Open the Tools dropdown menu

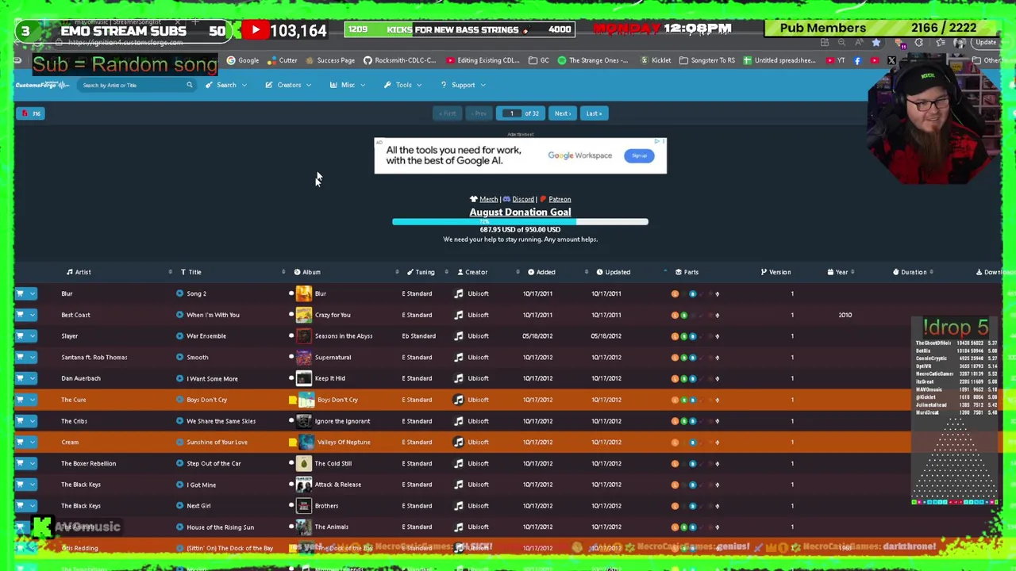coord(403,85)
